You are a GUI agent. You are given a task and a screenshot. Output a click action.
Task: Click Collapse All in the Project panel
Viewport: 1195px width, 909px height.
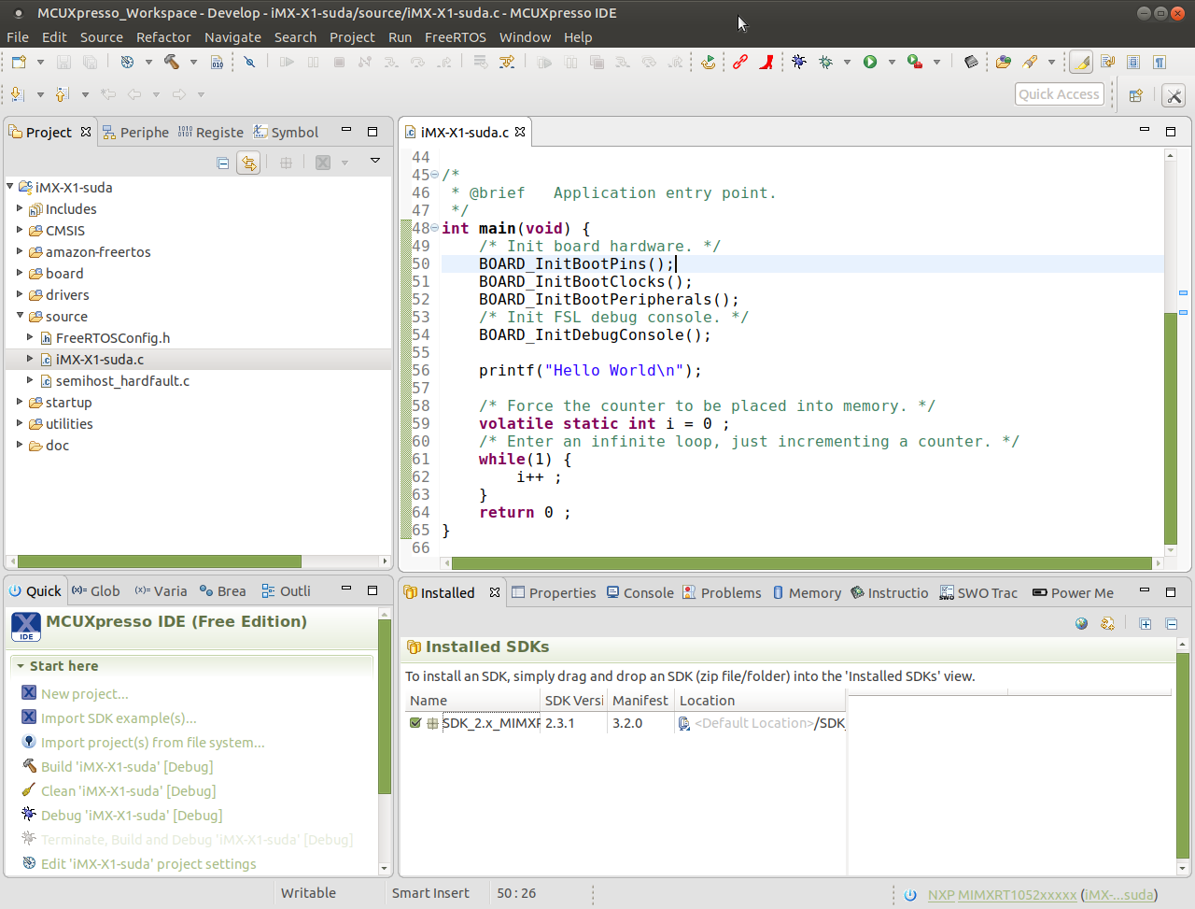click(x=223, y=163)
